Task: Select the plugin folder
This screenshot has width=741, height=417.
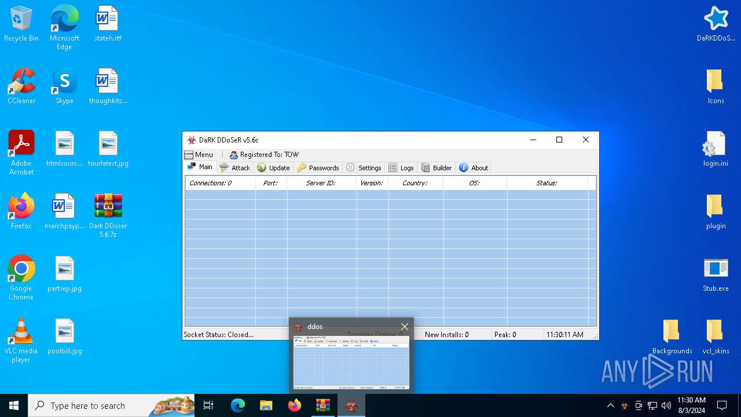Action: click(x=716, y=212)
